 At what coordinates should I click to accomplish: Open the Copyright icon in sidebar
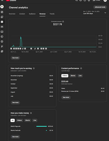[2, 37]
